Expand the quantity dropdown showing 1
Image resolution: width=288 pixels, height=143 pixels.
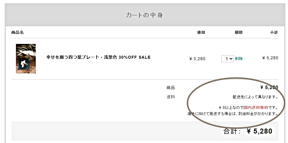(x=227, y=59)
